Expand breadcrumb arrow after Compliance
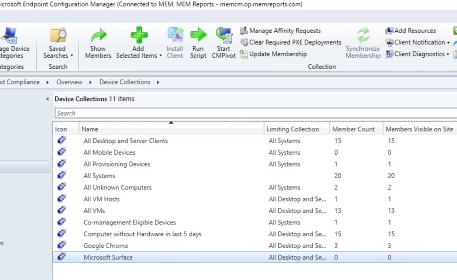The image size is (457, 280). (47, 82)
